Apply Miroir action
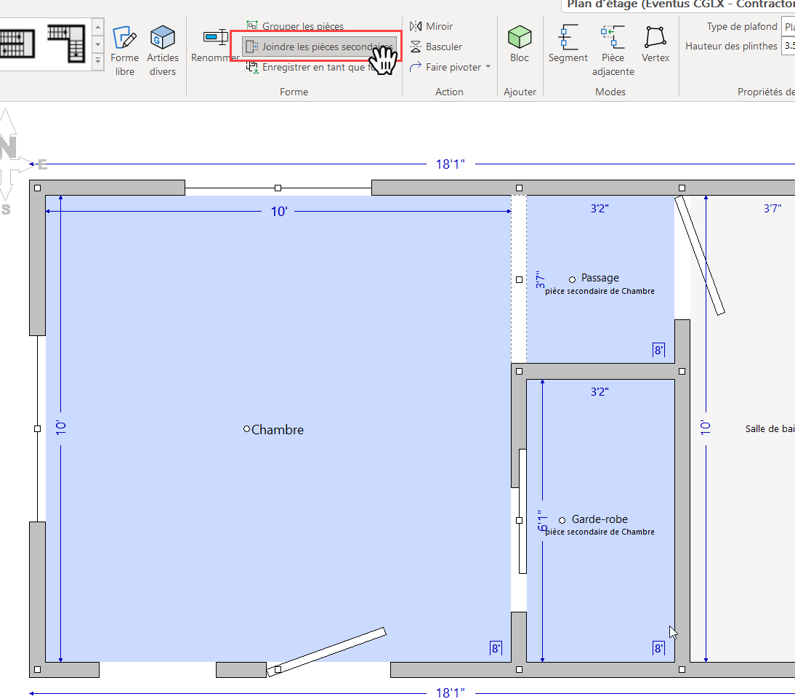The height and width of the screenshot is (699, 795). click(432, 26)
